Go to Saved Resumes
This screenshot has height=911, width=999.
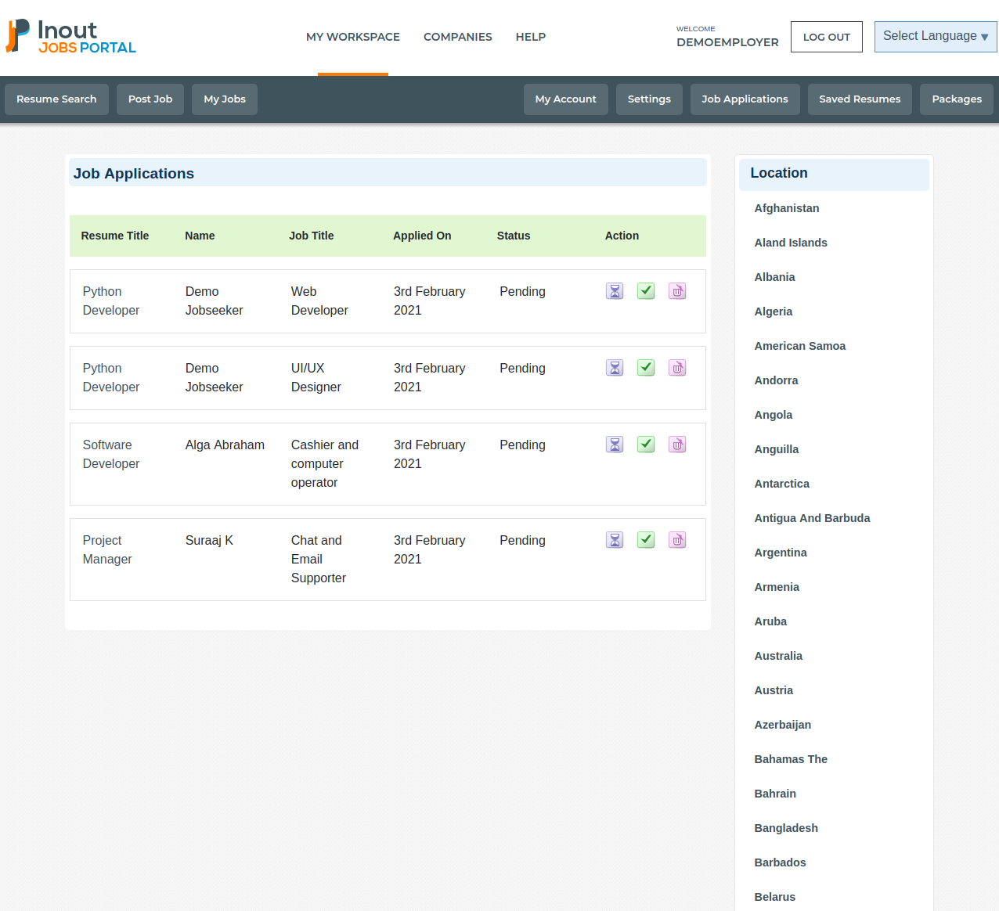coord(860,99)
